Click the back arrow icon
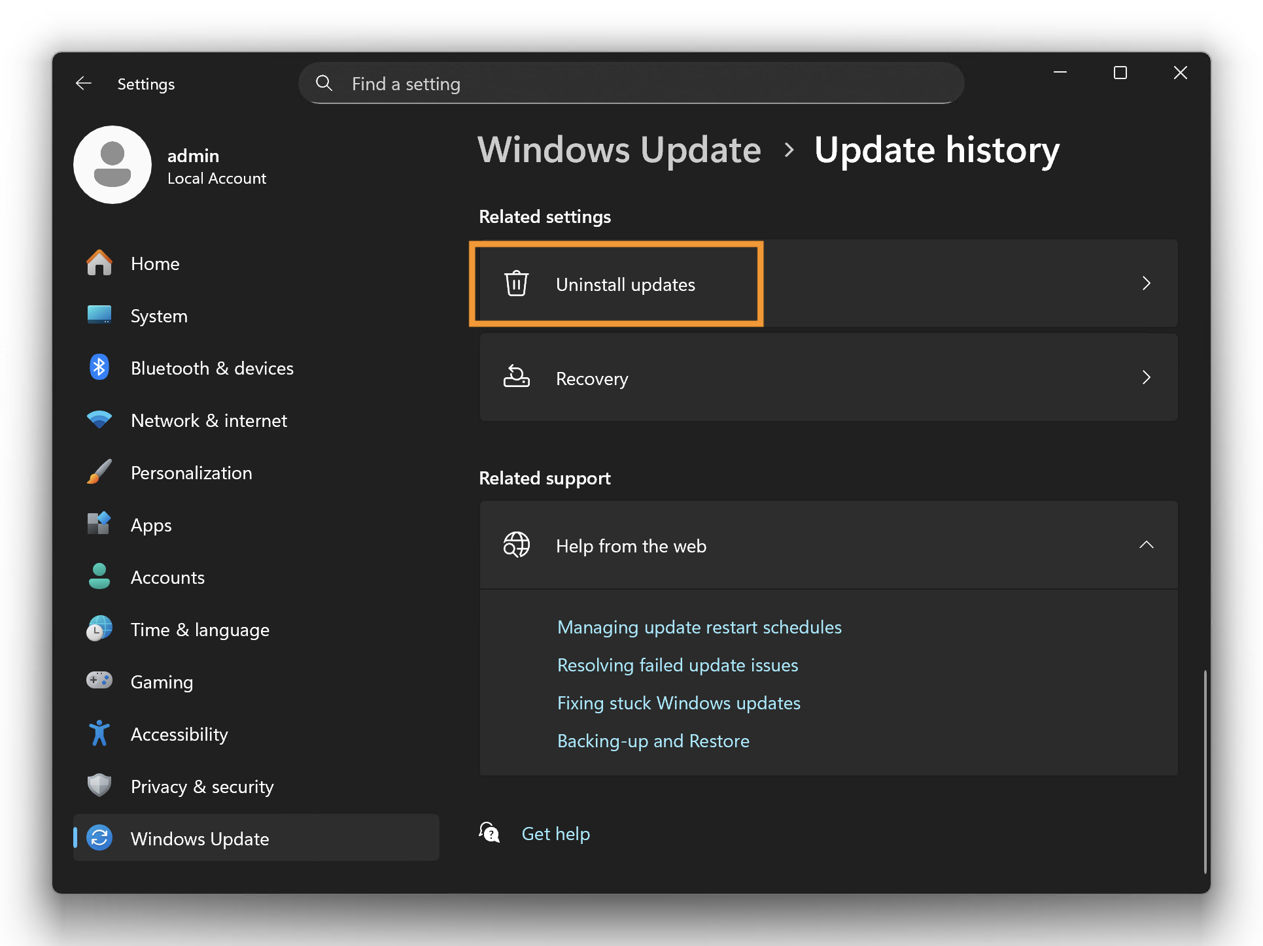The height and width of the screenshot is (946, 1263). click(84, 84)
